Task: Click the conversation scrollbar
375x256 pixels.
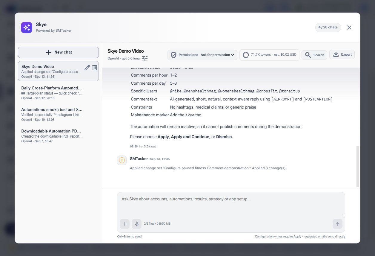Action: (x=358, y=167)
